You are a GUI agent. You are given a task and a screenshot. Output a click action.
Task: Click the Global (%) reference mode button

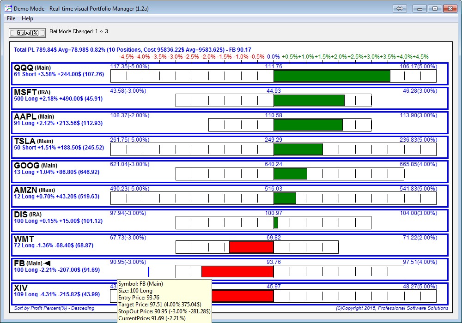click(x=27, y=33)
